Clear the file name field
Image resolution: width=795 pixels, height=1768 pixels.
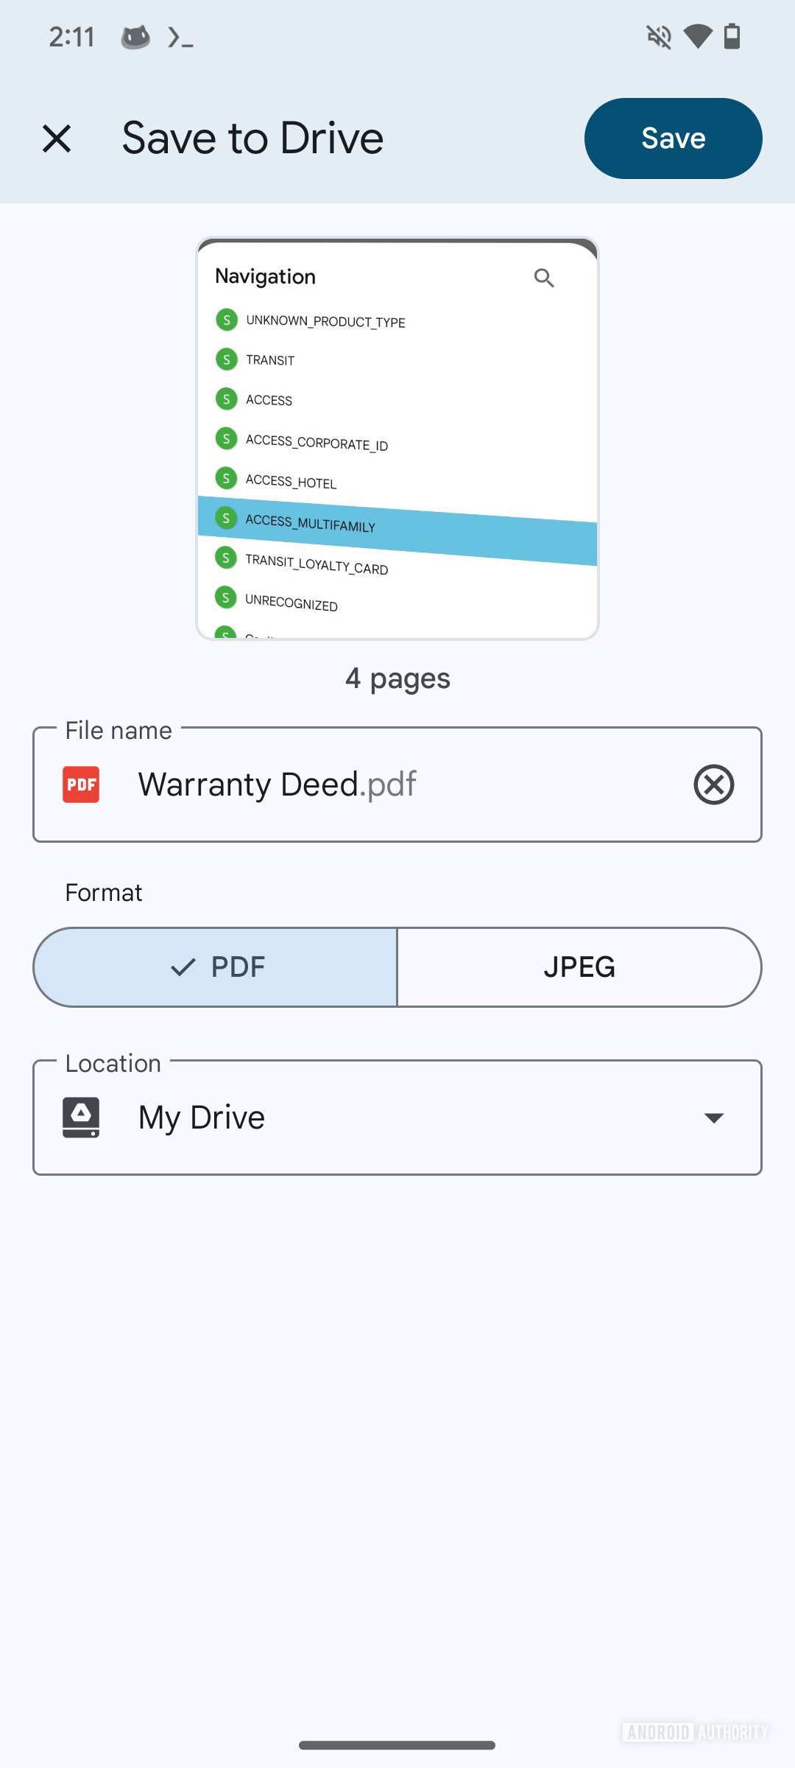pyautogui.click(x=713, y=785)
